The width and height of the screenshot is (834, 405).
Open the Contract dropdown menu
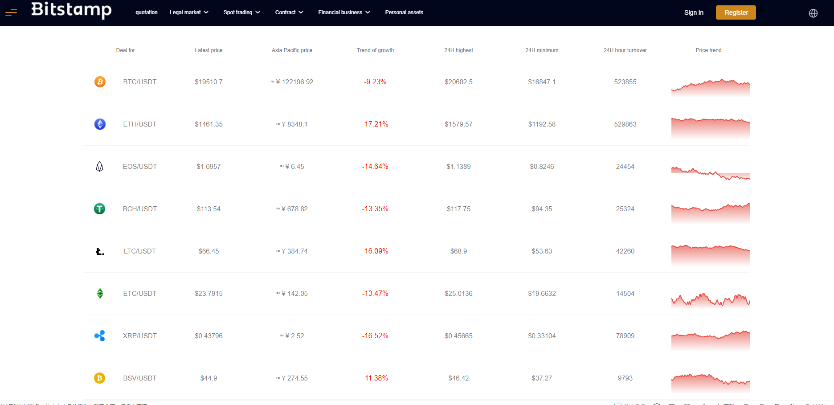click(289, 12)
